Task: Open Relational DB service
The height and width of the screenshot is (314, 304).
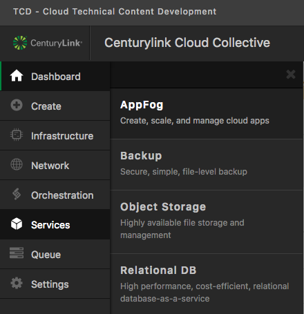Action: click(207, 284)
